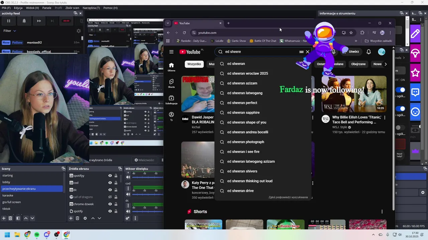Open the activity feed settings gear
Viewport: 428px width, 240px height.
[x=79, y=31]
